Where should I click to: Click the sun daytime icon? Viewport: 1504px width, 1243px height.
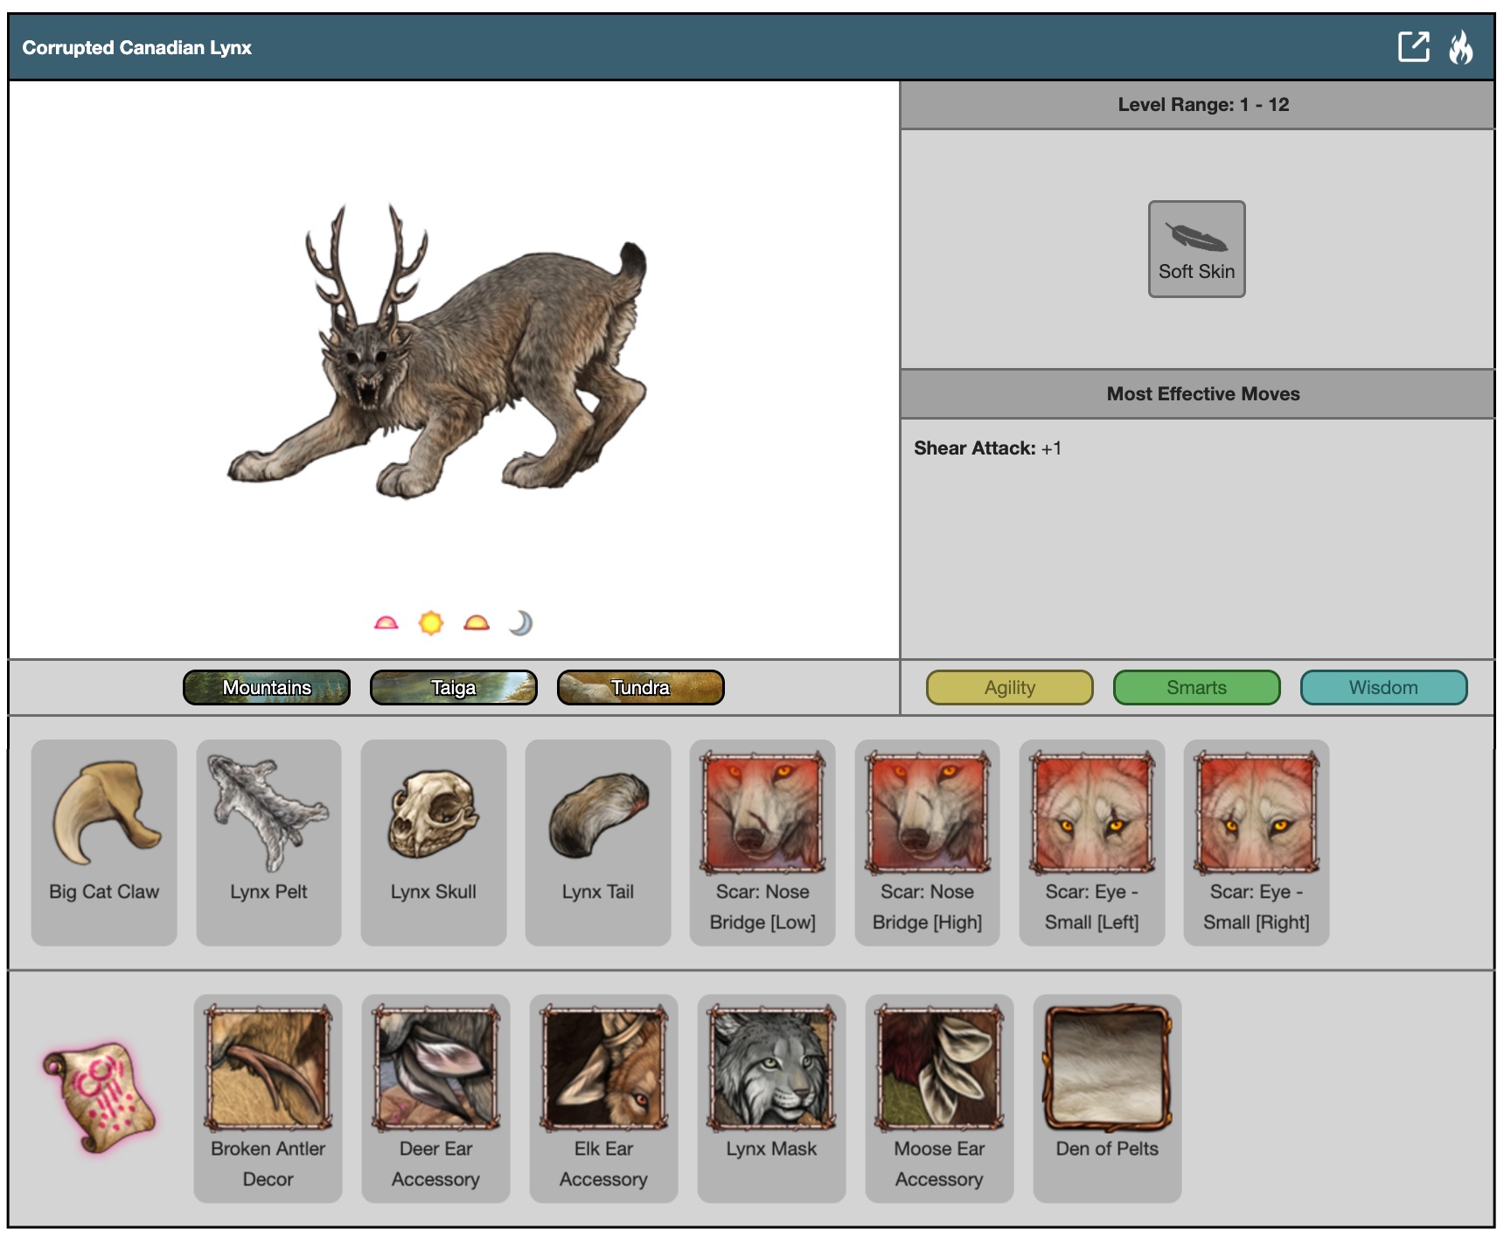pos(431,623)
